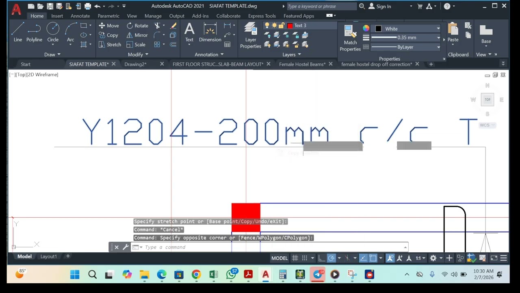The height and width of the screenshot is (293, 520).
Task: Expand the Modify panel
Action: 138,55
